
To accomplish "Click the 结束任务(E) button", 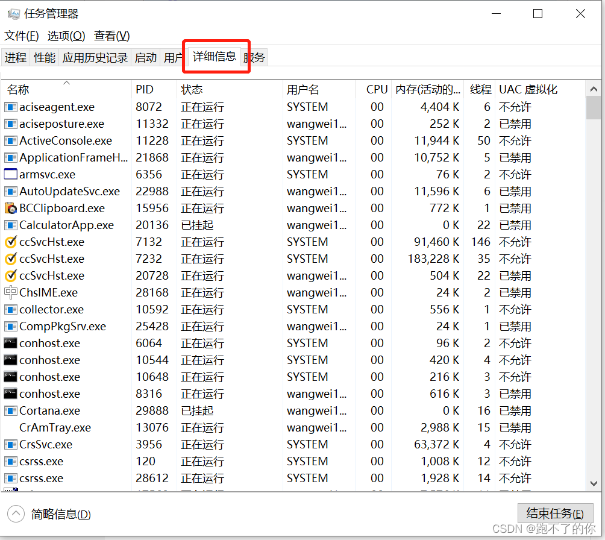I will tap(555, 513).
